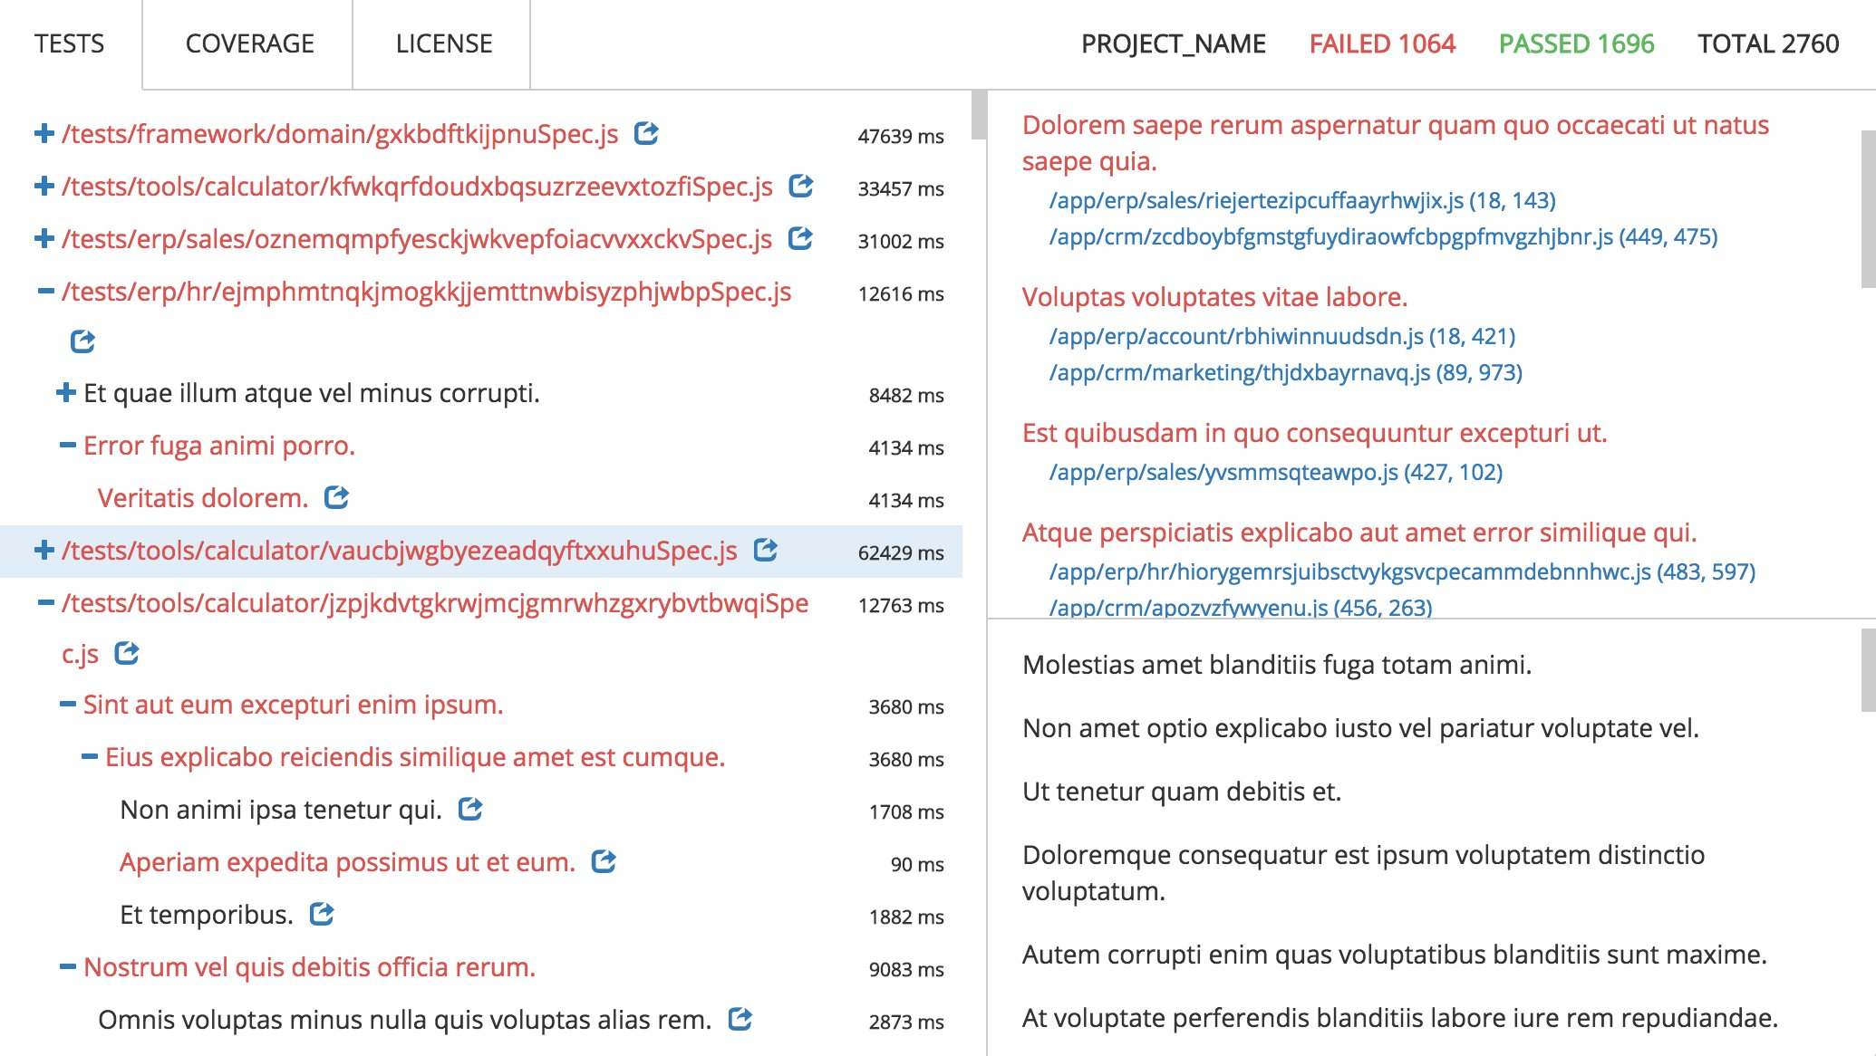The image size is (1876, 1056).
Task: Select highlighted vaucbjwgbyezeadqyftxxuhuSpec.js row
Action: coord(481,551)
